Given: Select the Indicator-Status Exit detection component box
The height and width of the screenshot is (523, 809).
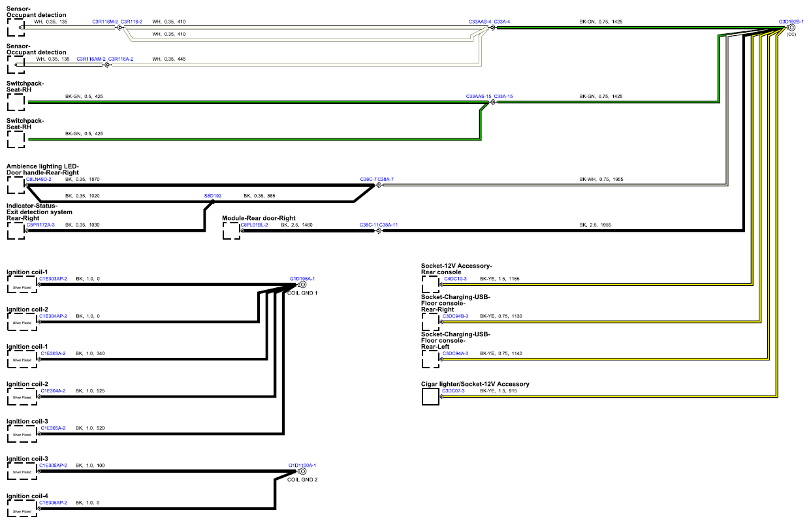Looking at the screenshot, I should (16, 230).
